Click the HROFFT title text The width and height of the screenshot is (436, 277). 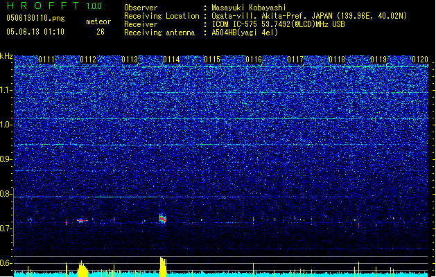[x=43, y=6]
